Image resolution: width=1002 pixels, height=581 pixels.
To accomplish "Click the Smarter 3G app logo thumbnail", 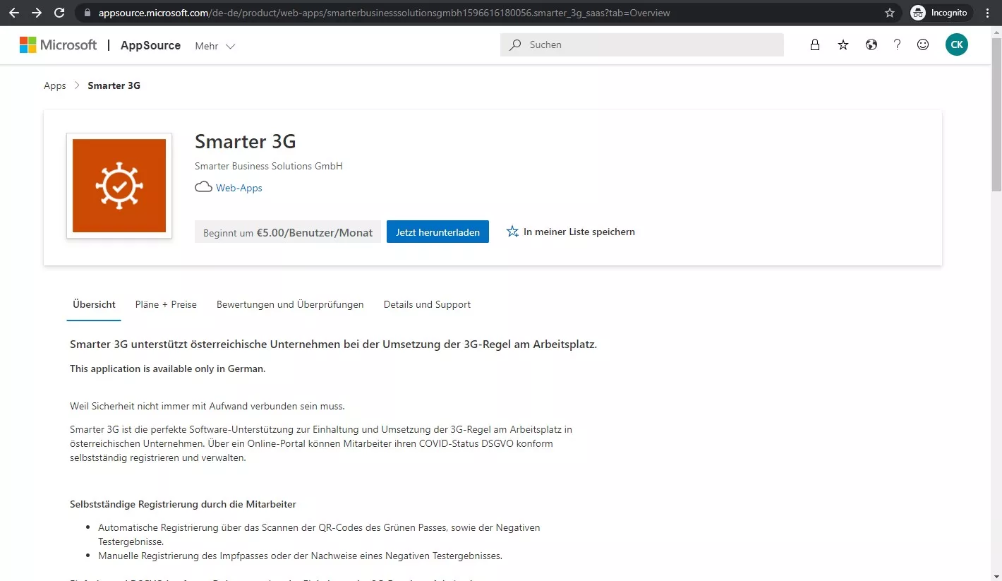I will tap(119, 186).
